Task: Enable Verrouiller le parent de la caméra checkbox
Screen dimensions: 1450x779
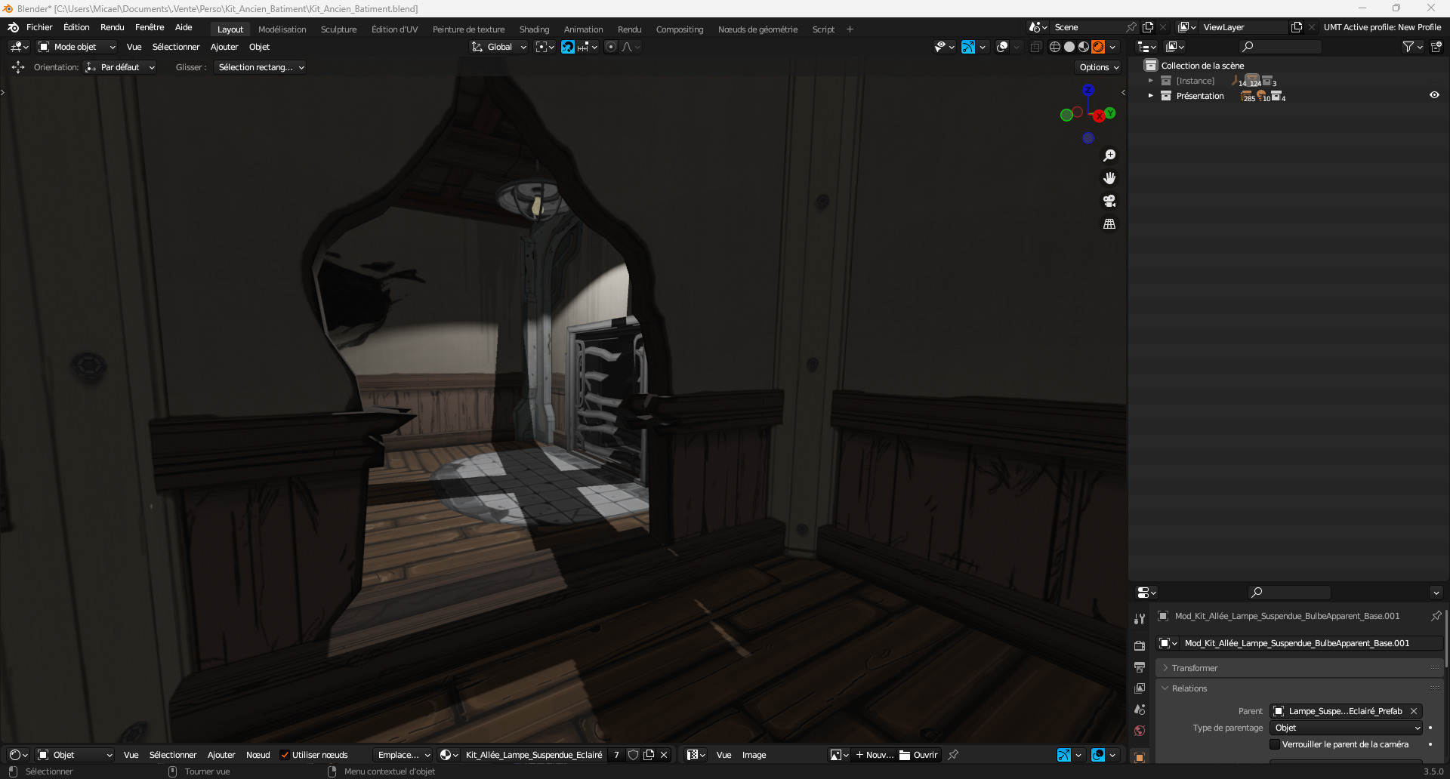Action: 1275,744
